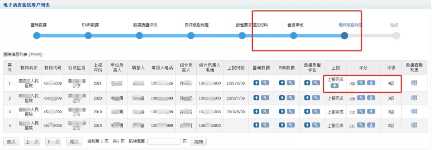The image size is (432, 150).
Task: Focus the 跳转至第 page number field
Action: [164, 142]
